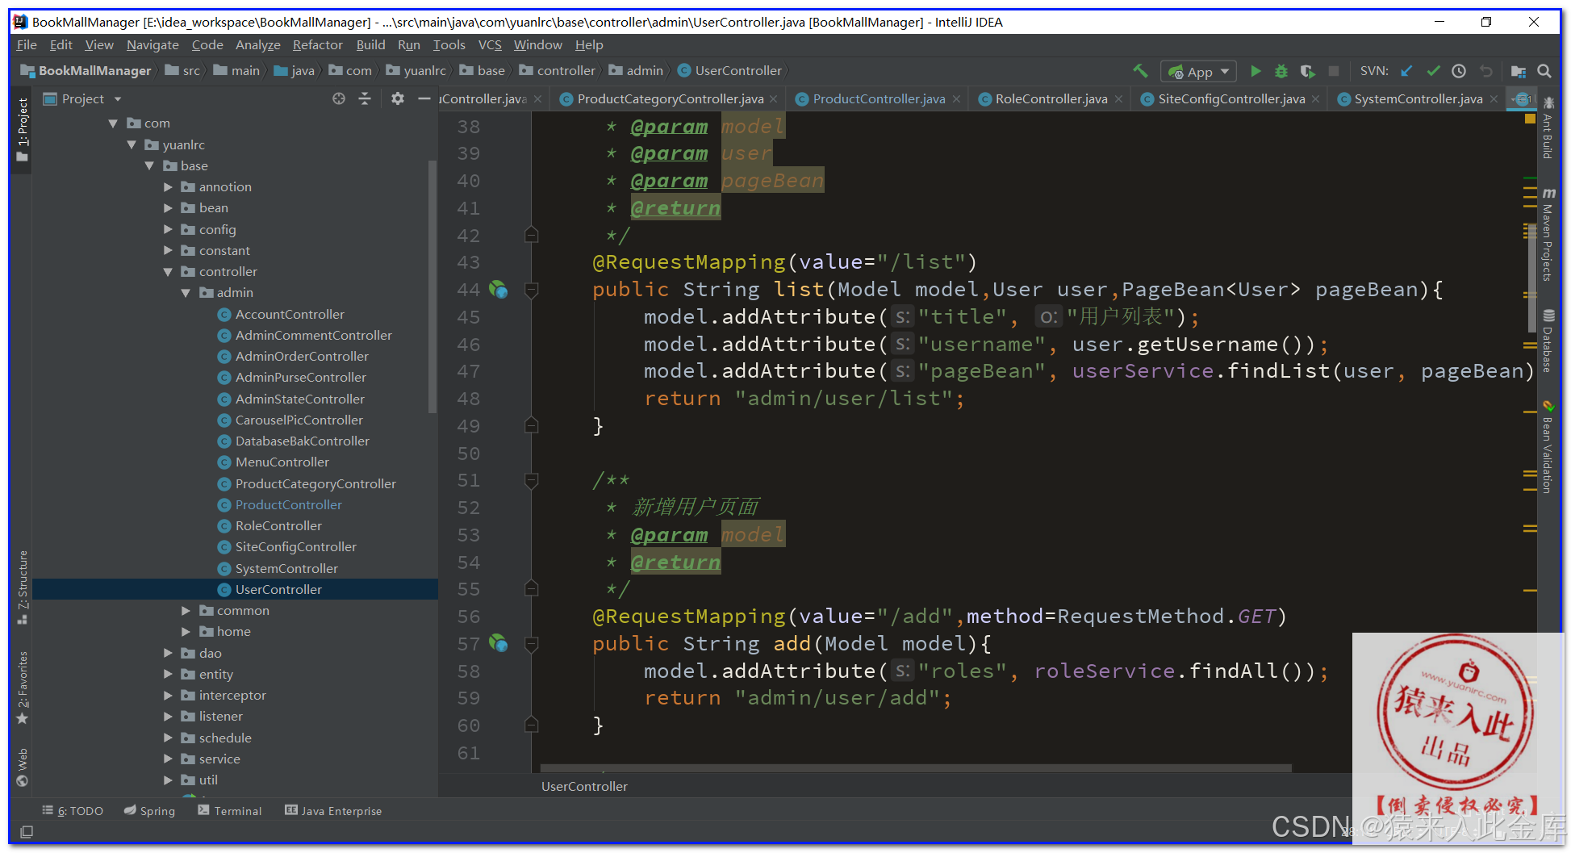Open SVN history clock icon
1571x853 pixels.
tap(1459, 71)
